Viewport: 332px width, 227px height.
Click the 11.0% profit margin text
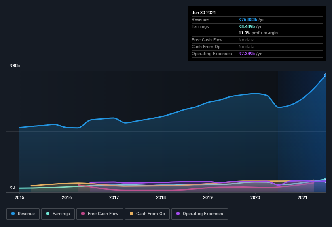258,33
